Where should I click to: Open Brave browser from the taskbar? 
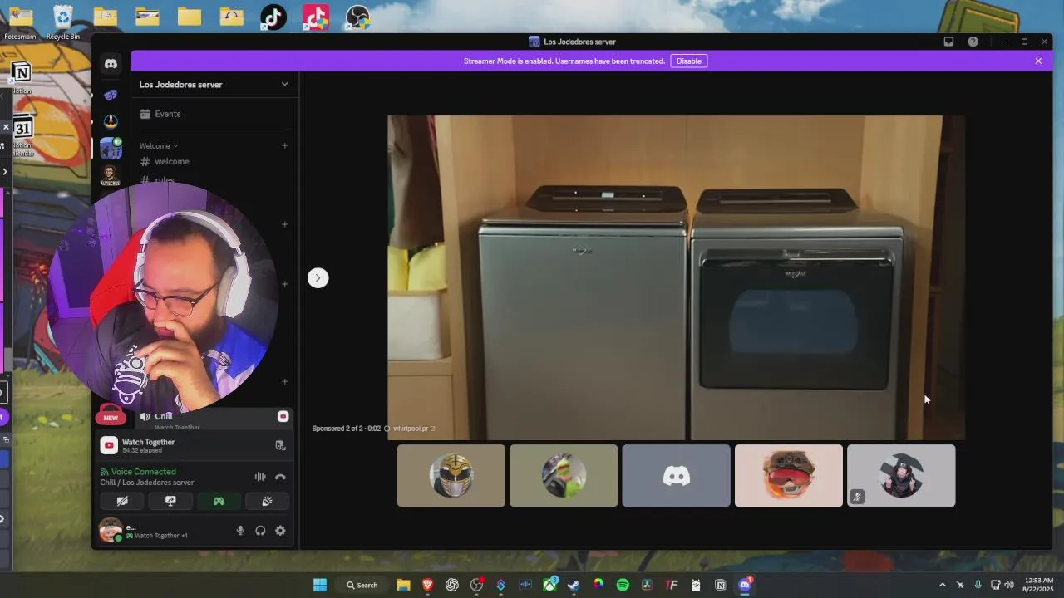click(427, 585)
